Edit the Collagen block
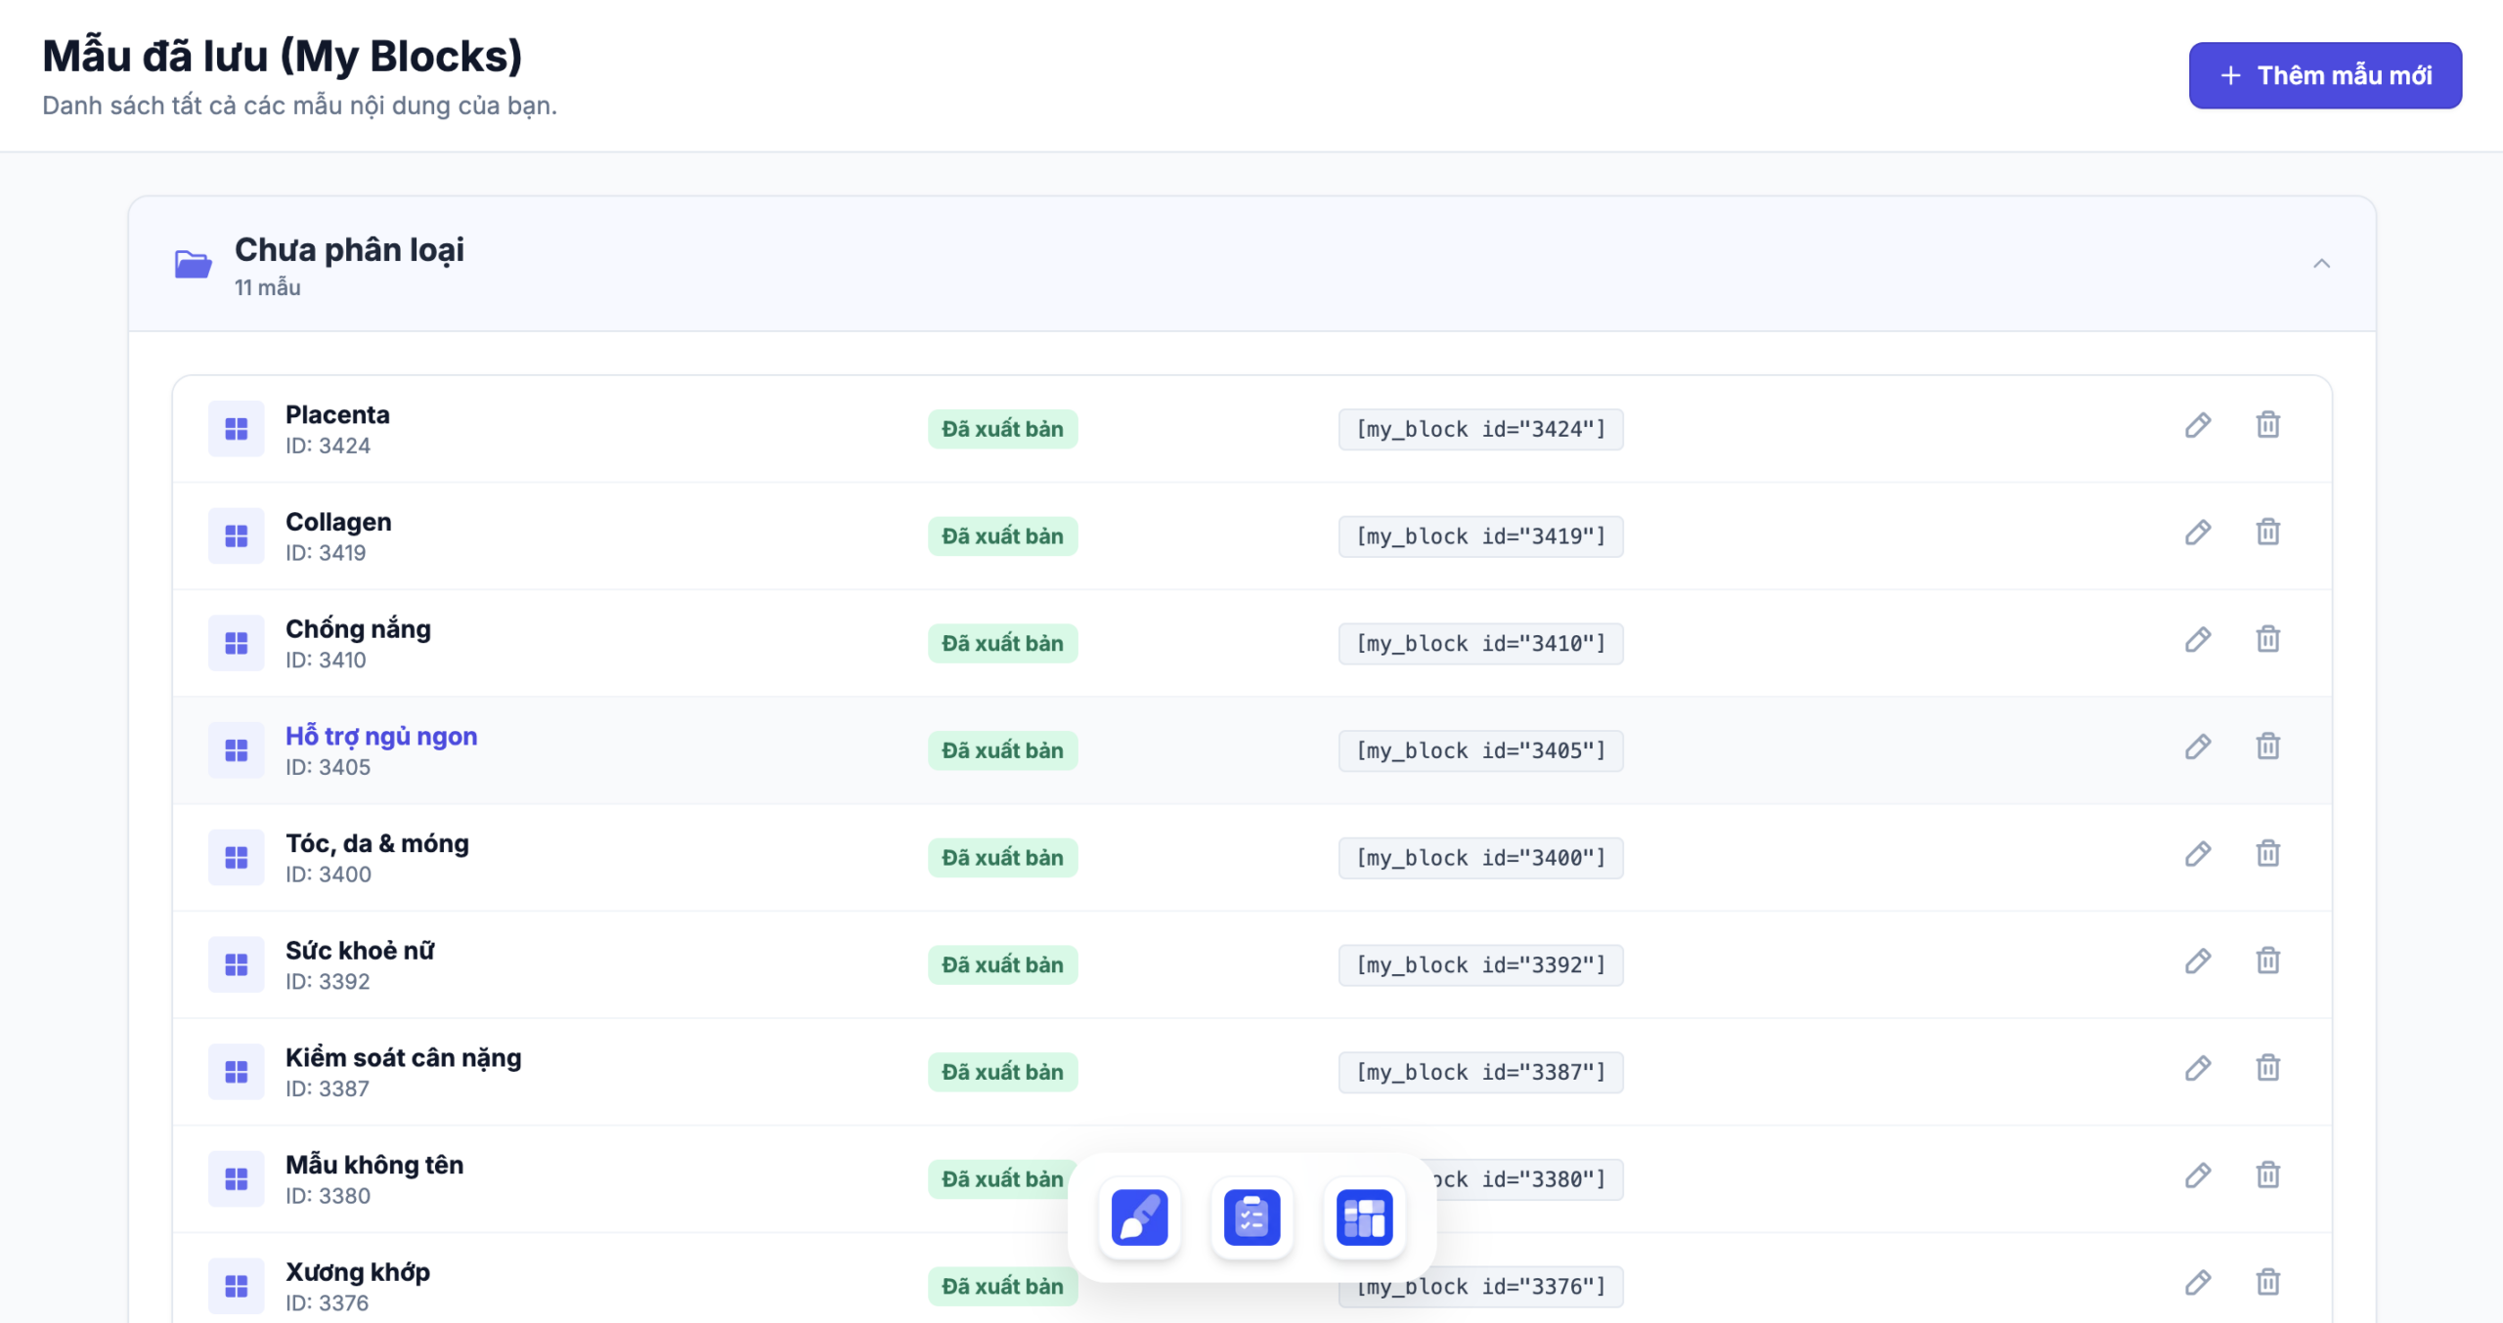The height and width of the screenshot is (1323, 2503). pos(2198,533)
